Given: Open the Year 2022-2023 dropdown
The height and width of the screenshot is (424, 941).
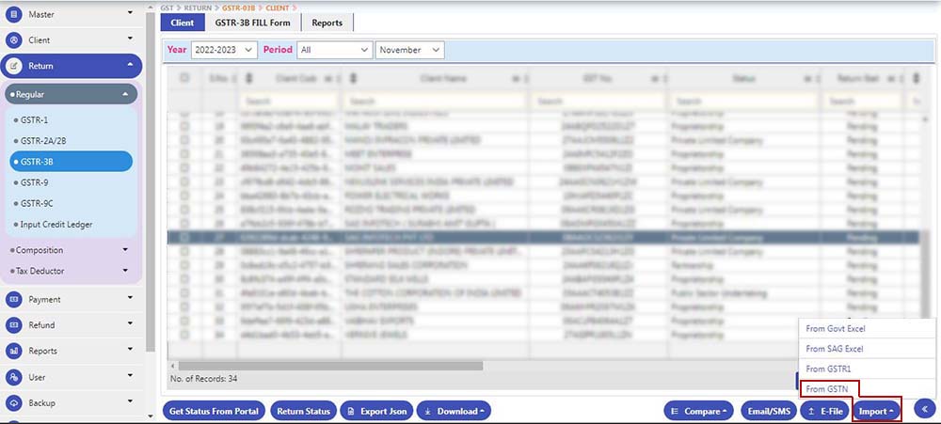Looking at the screenshot, I should (x=223, y=50).
